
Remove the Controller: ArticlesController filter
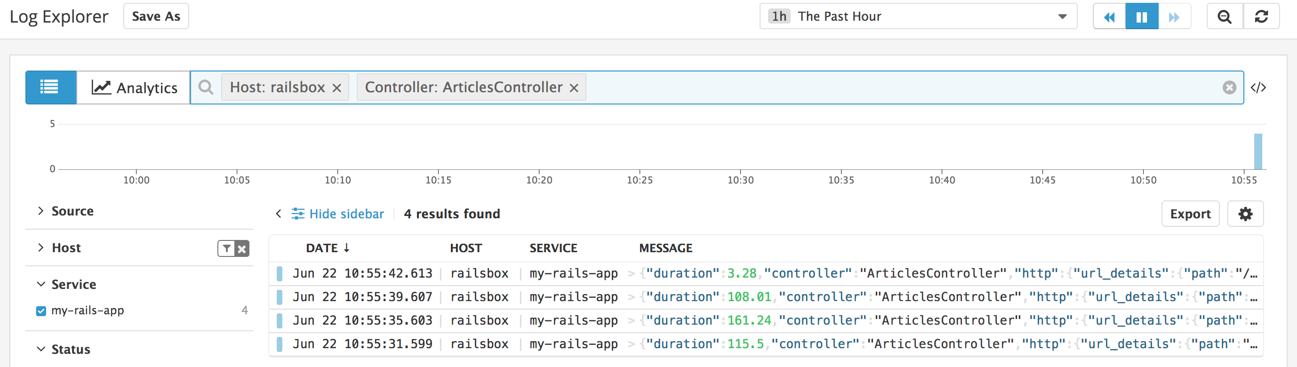point(574,88)
